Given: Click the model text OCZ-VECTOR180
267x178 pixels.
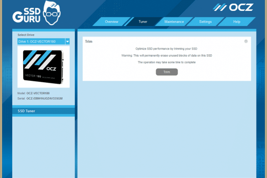Looking at the screenshot, I should click(38, 93).
